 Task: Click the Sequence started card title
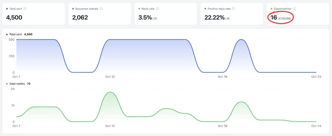pos(87,9)
